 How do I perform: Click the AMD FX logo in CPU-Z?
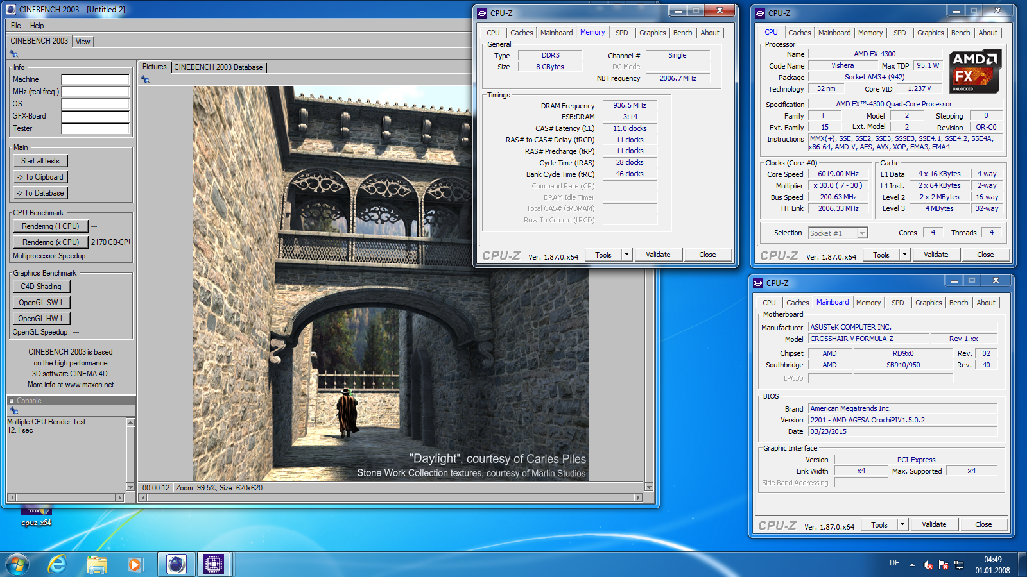click(975, 71)
